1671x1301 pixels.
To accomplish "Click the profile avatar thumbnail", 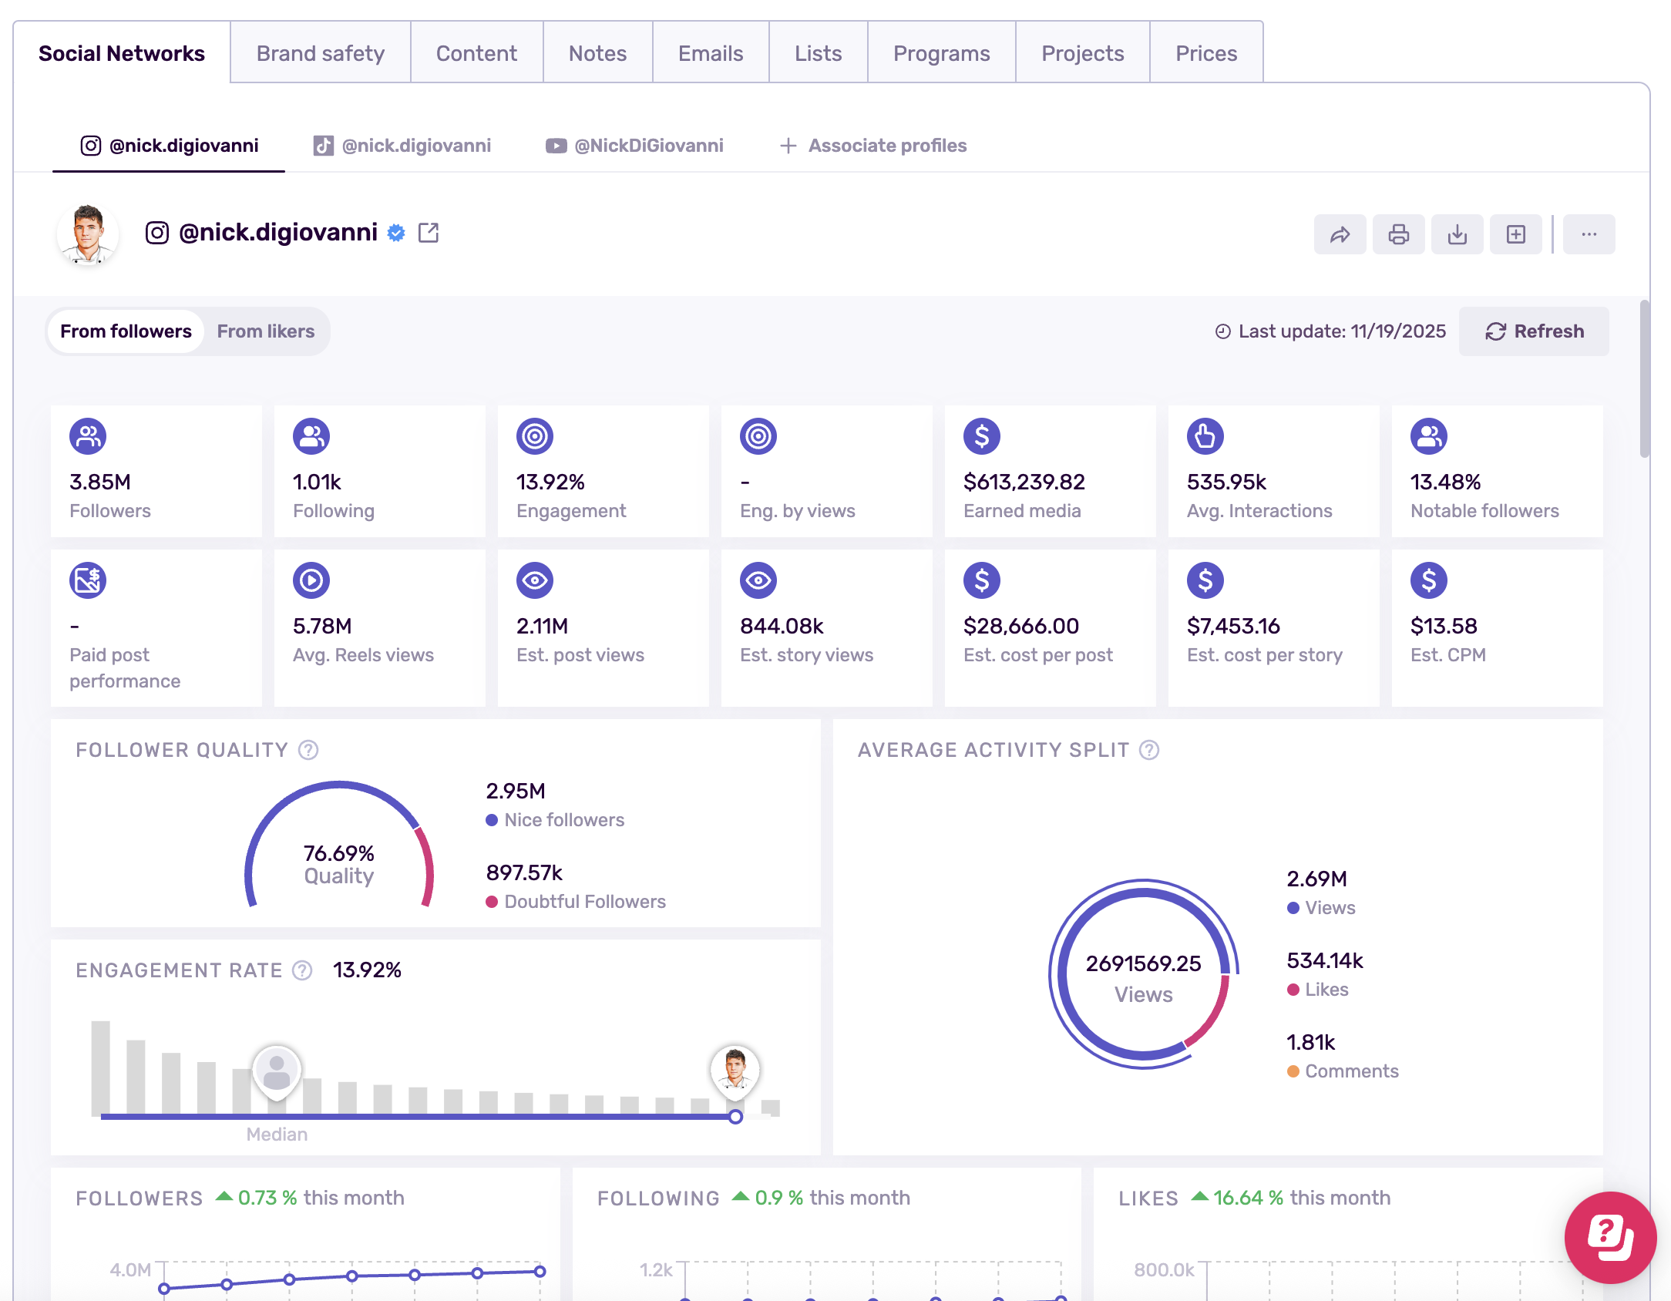I will point(88,234).
